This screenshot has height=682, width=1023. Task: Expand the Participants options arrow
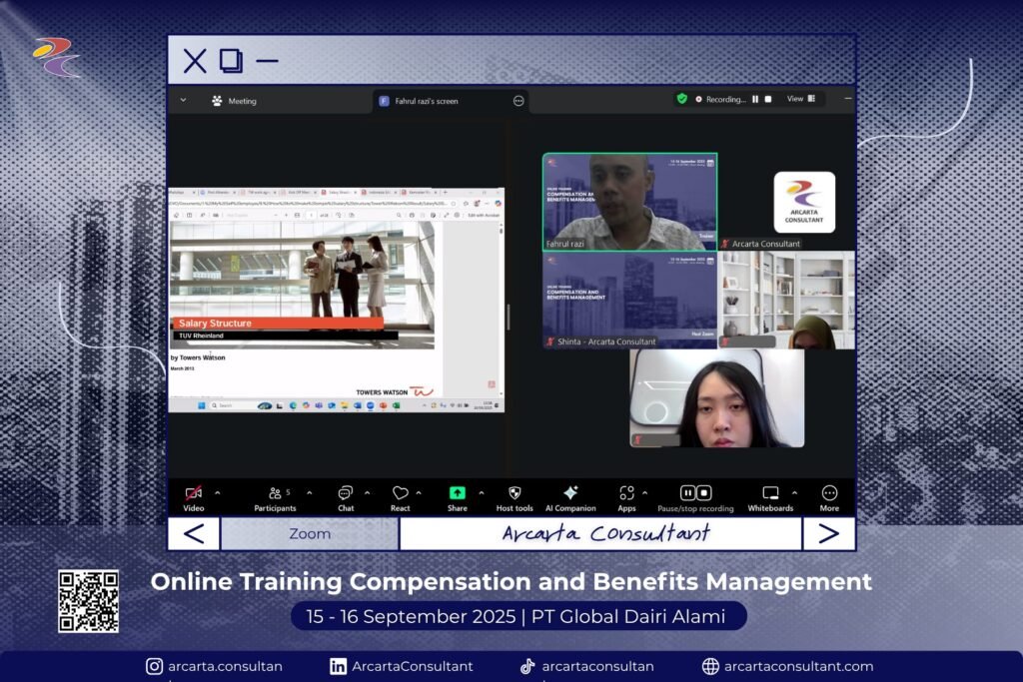pyautogui.click(x=309, y=493)
